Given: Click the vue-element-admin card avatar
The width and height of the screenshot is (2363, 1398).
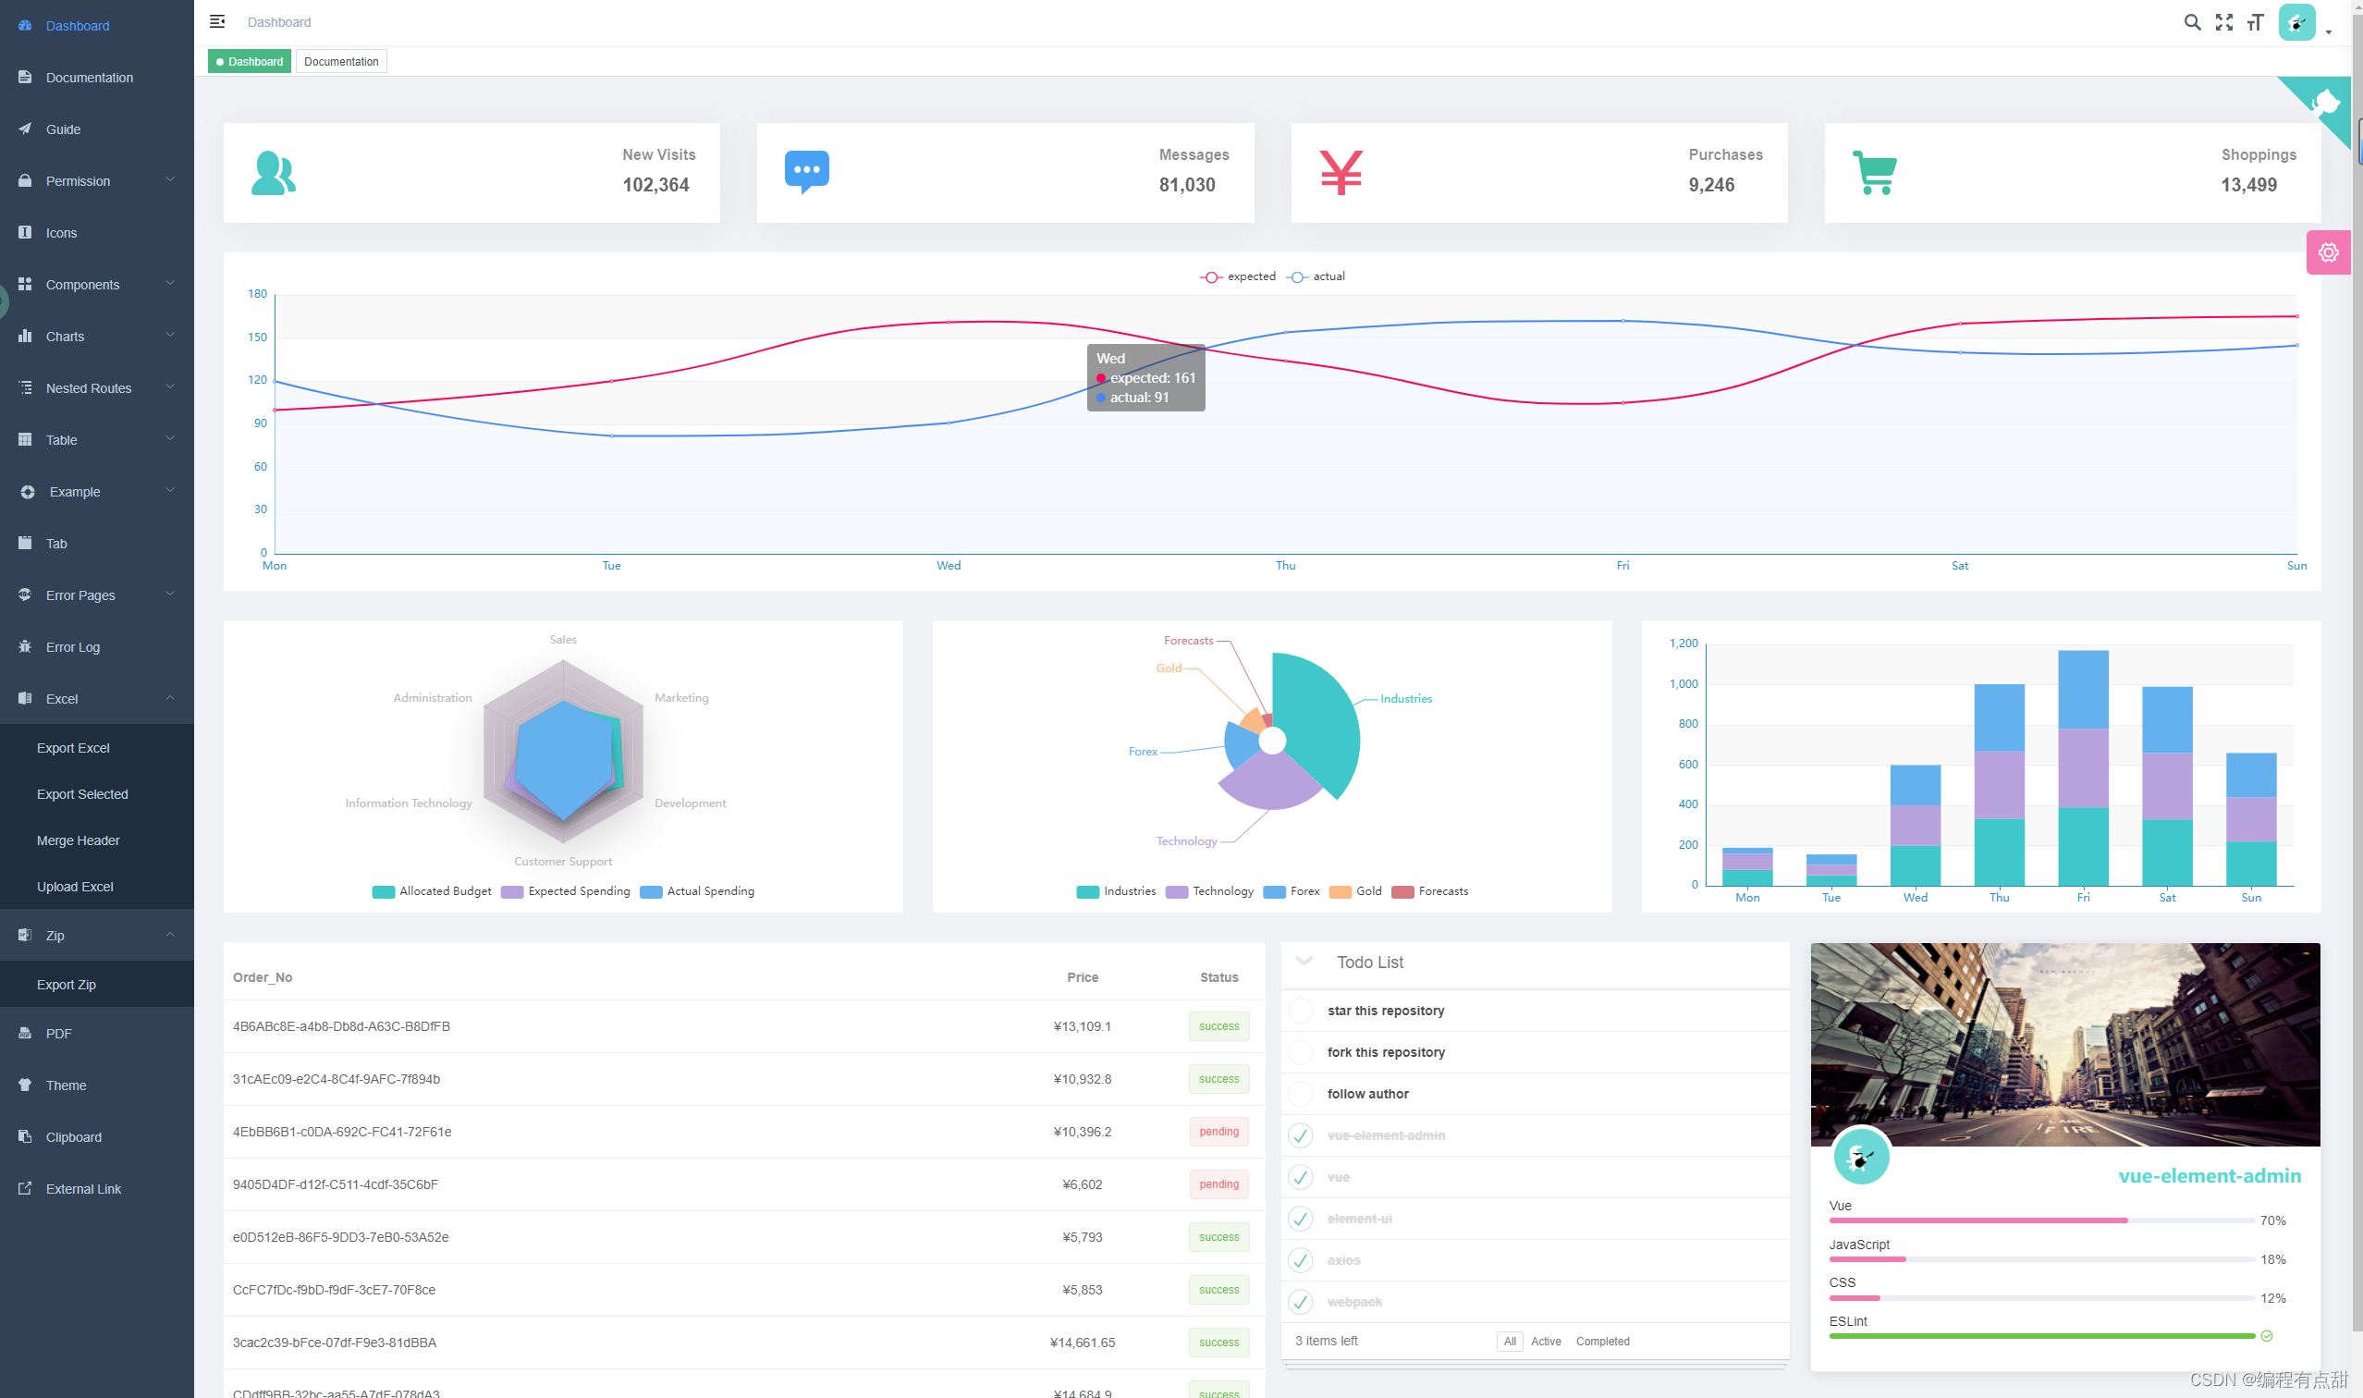Looking at the screenshot, I should (x=1861, y=1156).
